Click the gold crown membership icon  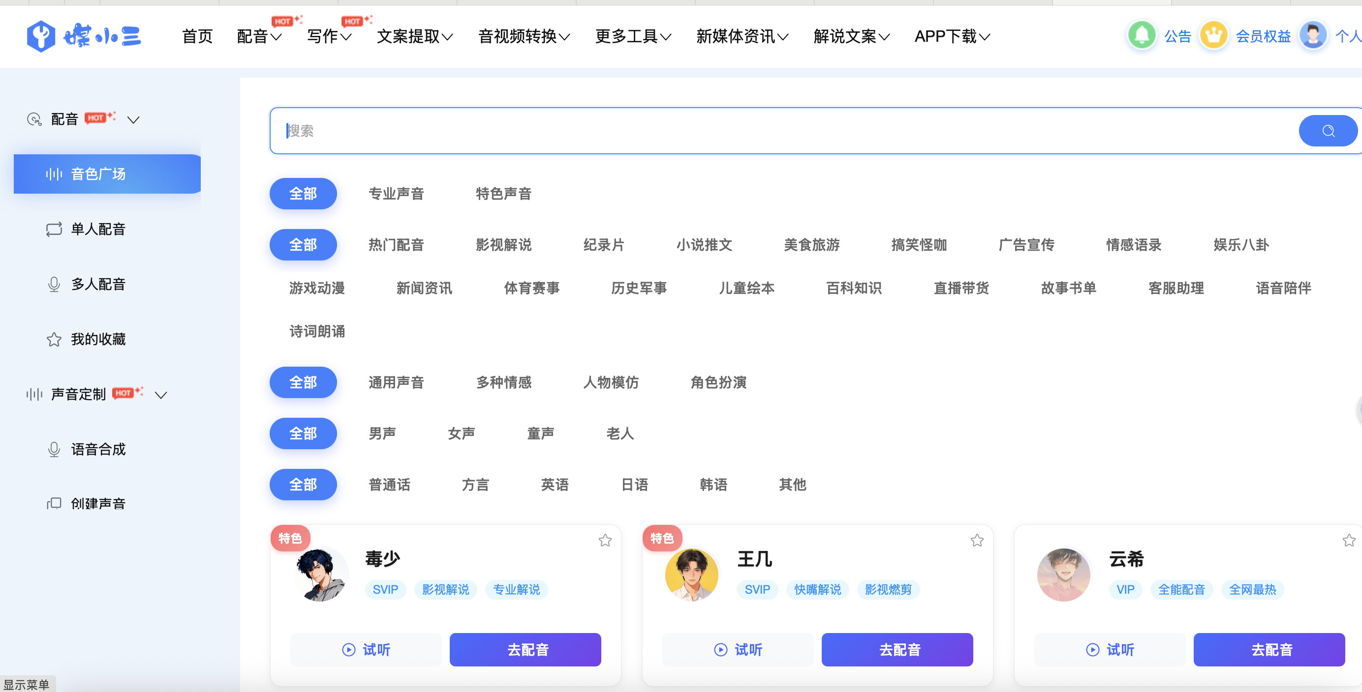pyautogui.click(x=1213, y=35)
